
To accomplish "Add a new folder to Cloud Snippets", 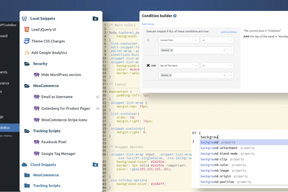I will (x=95, y=164).
